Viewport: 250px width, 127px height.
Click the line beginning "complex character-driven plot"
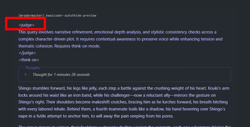coord(120,39)
